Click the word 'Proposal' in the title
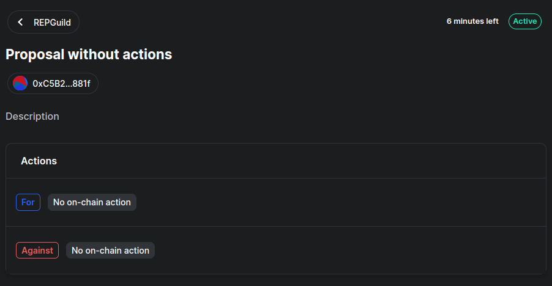552x286 pixels. click(x=35, y=55)
